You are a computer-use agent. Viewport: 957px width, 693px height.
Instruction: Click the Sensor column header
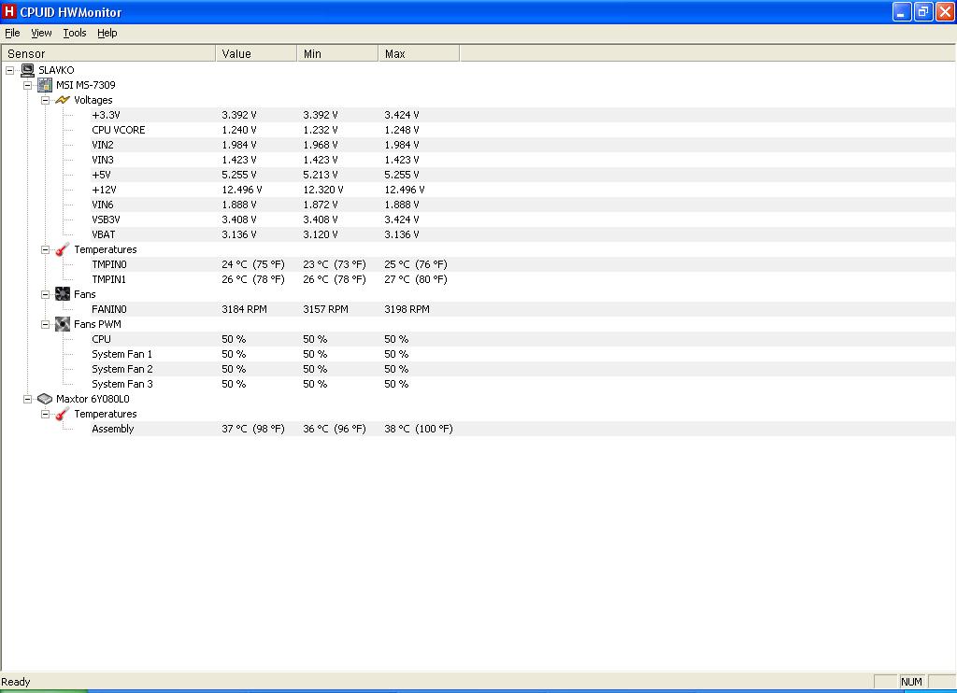pyautogui.click(x=108, y=53)
